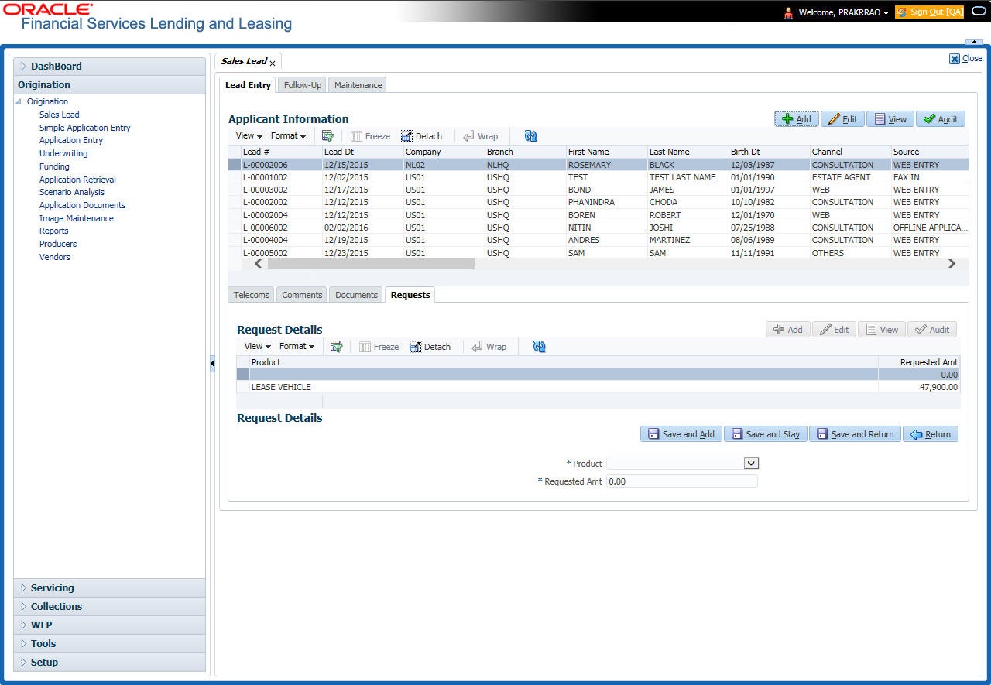This screenshot has height=685, width=991.
Task: Click inside the Requested Amt field
Action: pyautogui.click(x=681, y=481)
